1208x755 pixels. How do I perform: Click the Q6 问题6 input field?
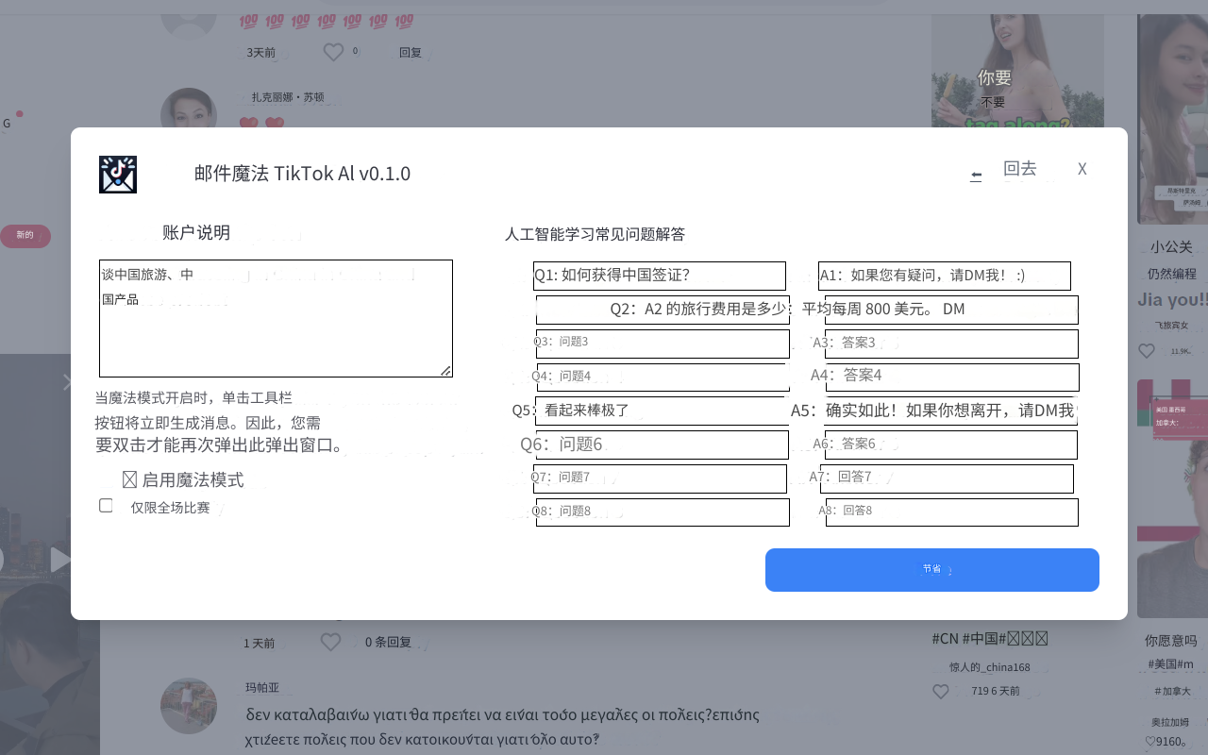click(x=662, y=445)
